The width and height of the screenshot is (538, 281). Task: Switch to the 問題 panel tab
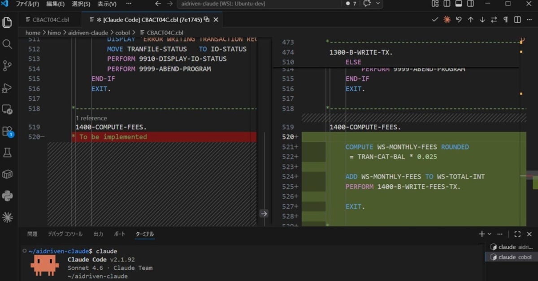(32, 234)
